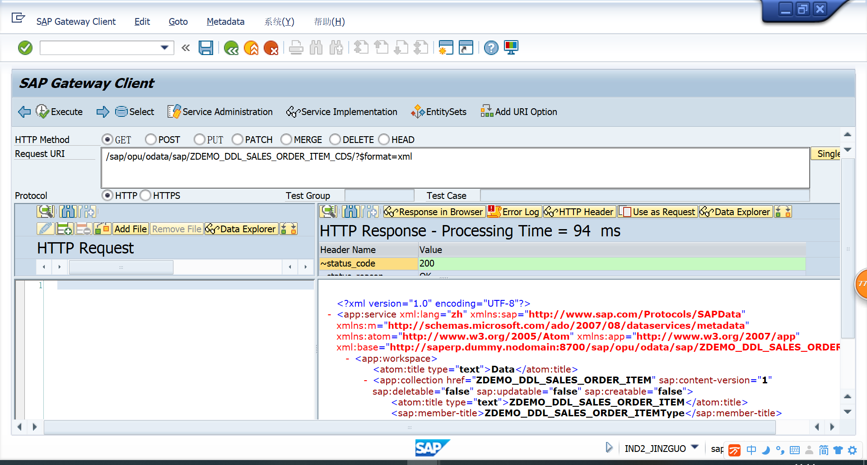Click the Print icon in toolbar
The image size is (867, 465).
click(x=296, y=47)
